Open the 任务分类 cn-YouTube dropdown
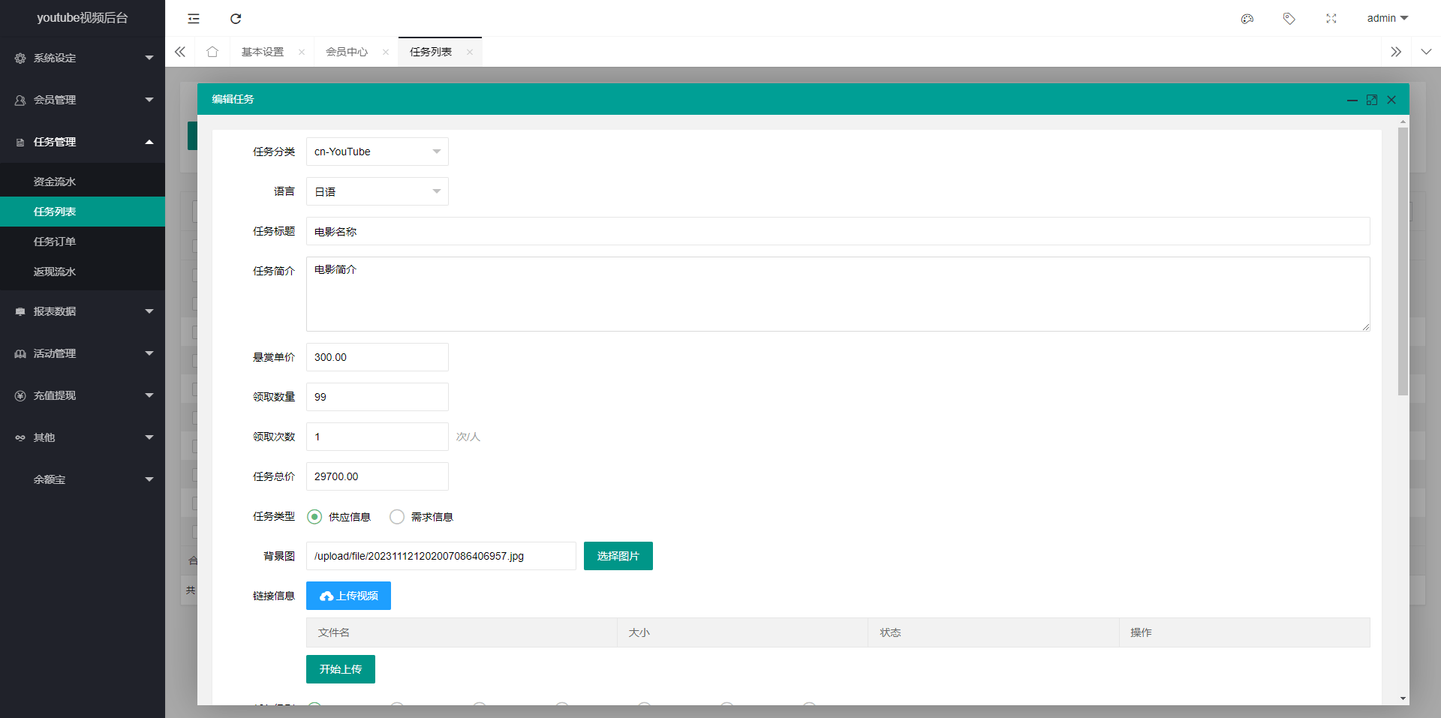Screen dimensions: 1441x718 [377, 152]
